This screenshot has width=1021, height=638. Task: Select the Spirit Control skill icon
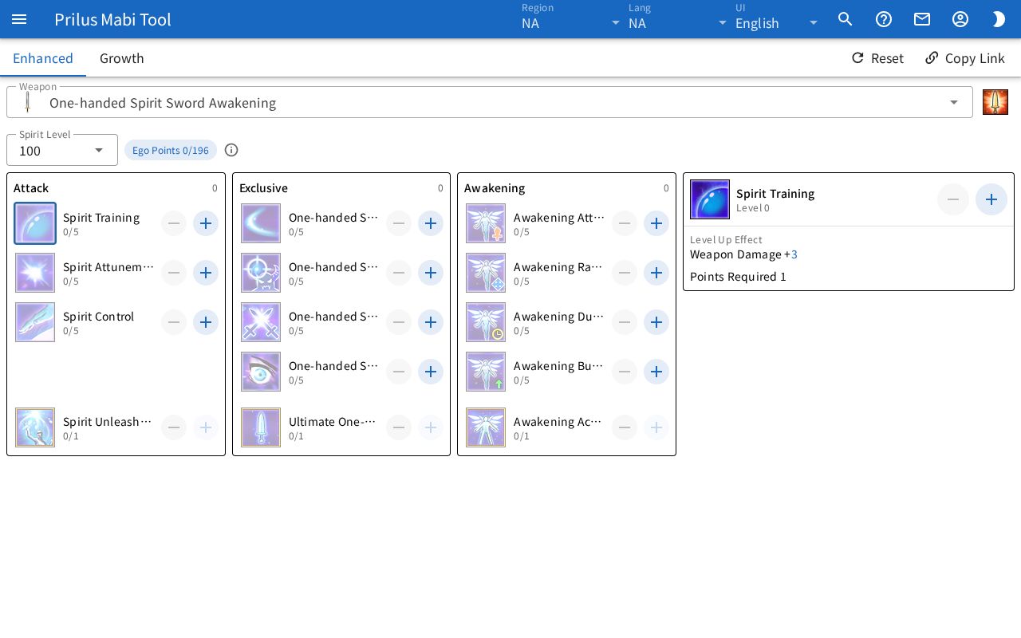(x=35, y=322)
